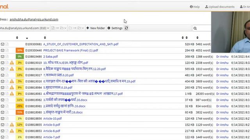Sort by file name column
This screenshot has height=140, width=250.
pos(45,38)
